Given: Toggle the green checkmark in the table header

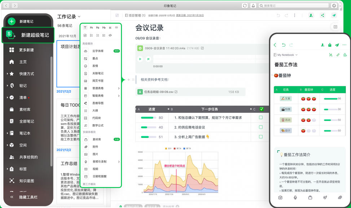Looking at the screenshot, I should (x=261, y=109).
